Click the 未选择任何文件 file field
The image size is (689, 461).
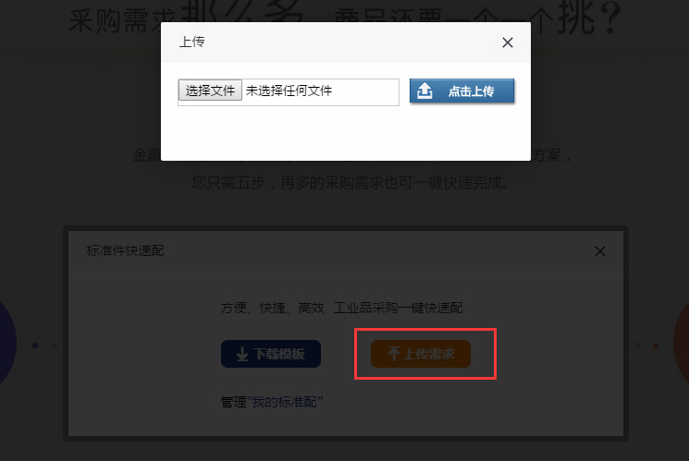(289, 92)
